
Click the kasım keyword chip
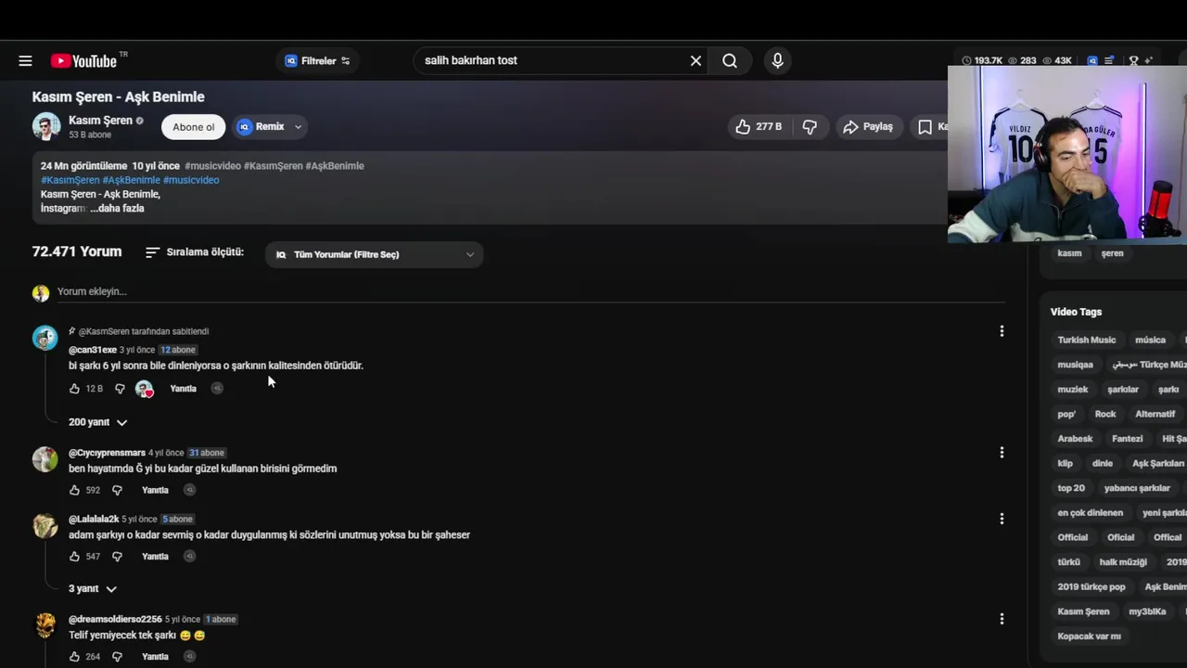[x=1069, y=253]
